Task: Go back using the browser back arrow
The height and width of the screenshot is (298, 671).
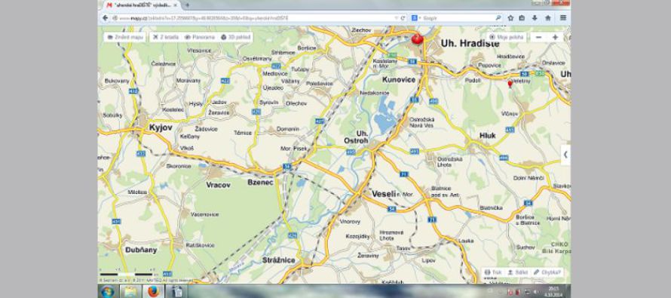Action: point(105,18)
